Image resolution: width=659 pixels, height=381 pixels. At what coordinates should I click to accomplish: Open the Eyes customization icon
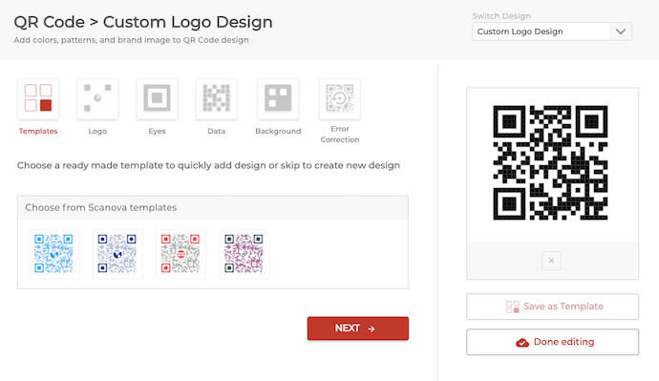(158, 98)
